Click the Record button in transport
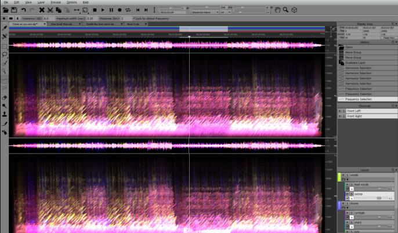Image resolution: width=398 pixels, height=233 pixels. tap(120, 10)
